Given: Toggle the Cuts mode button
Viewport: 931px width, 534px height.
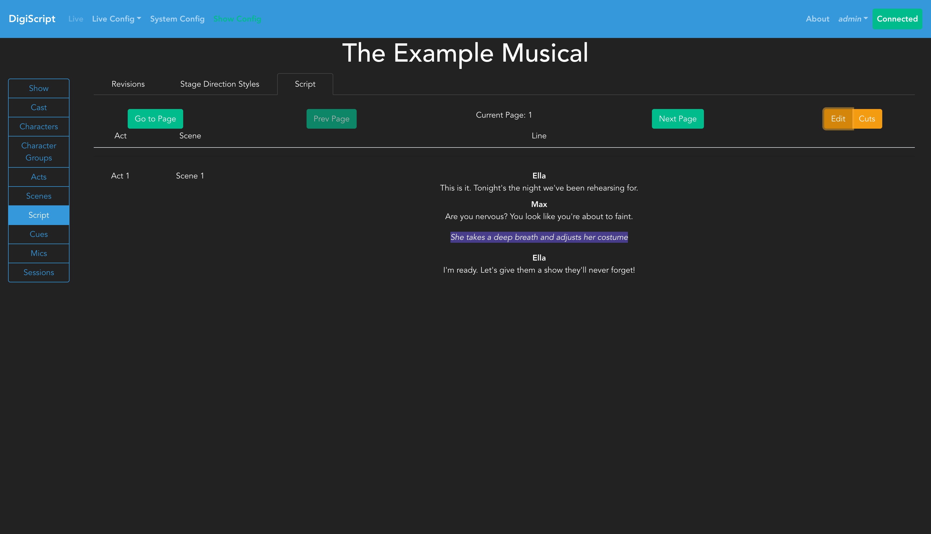Looking at the screenshot, I should point(867,118).
